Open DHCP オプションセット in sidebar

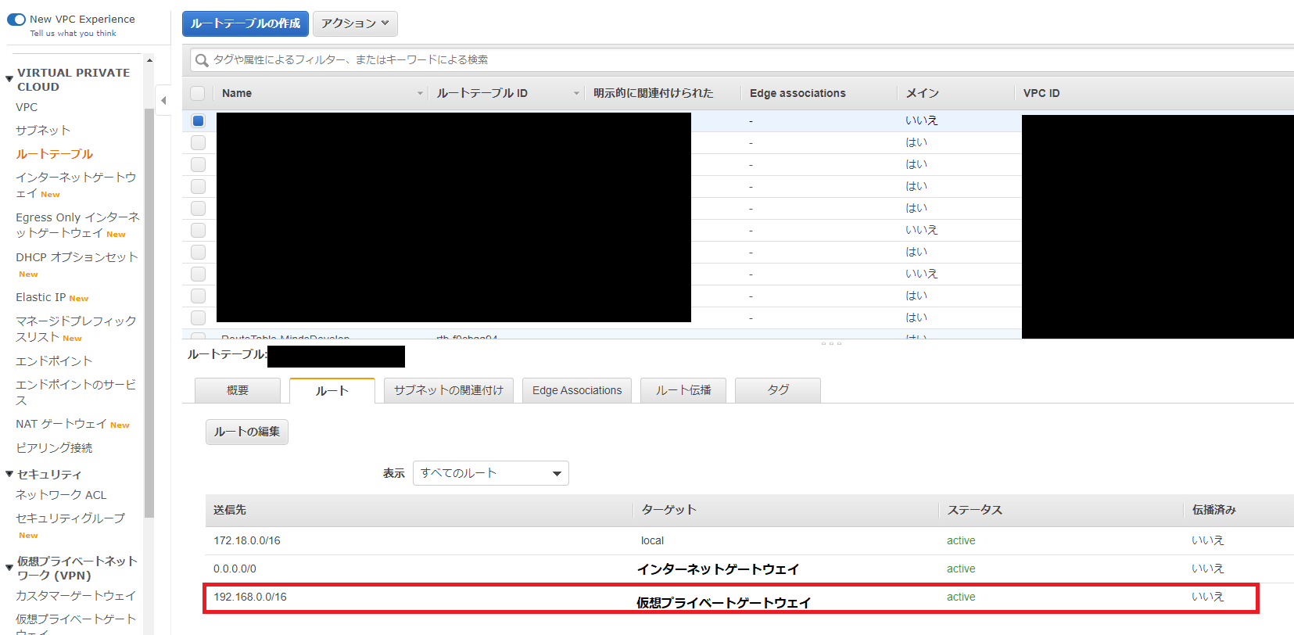(77, 257)
